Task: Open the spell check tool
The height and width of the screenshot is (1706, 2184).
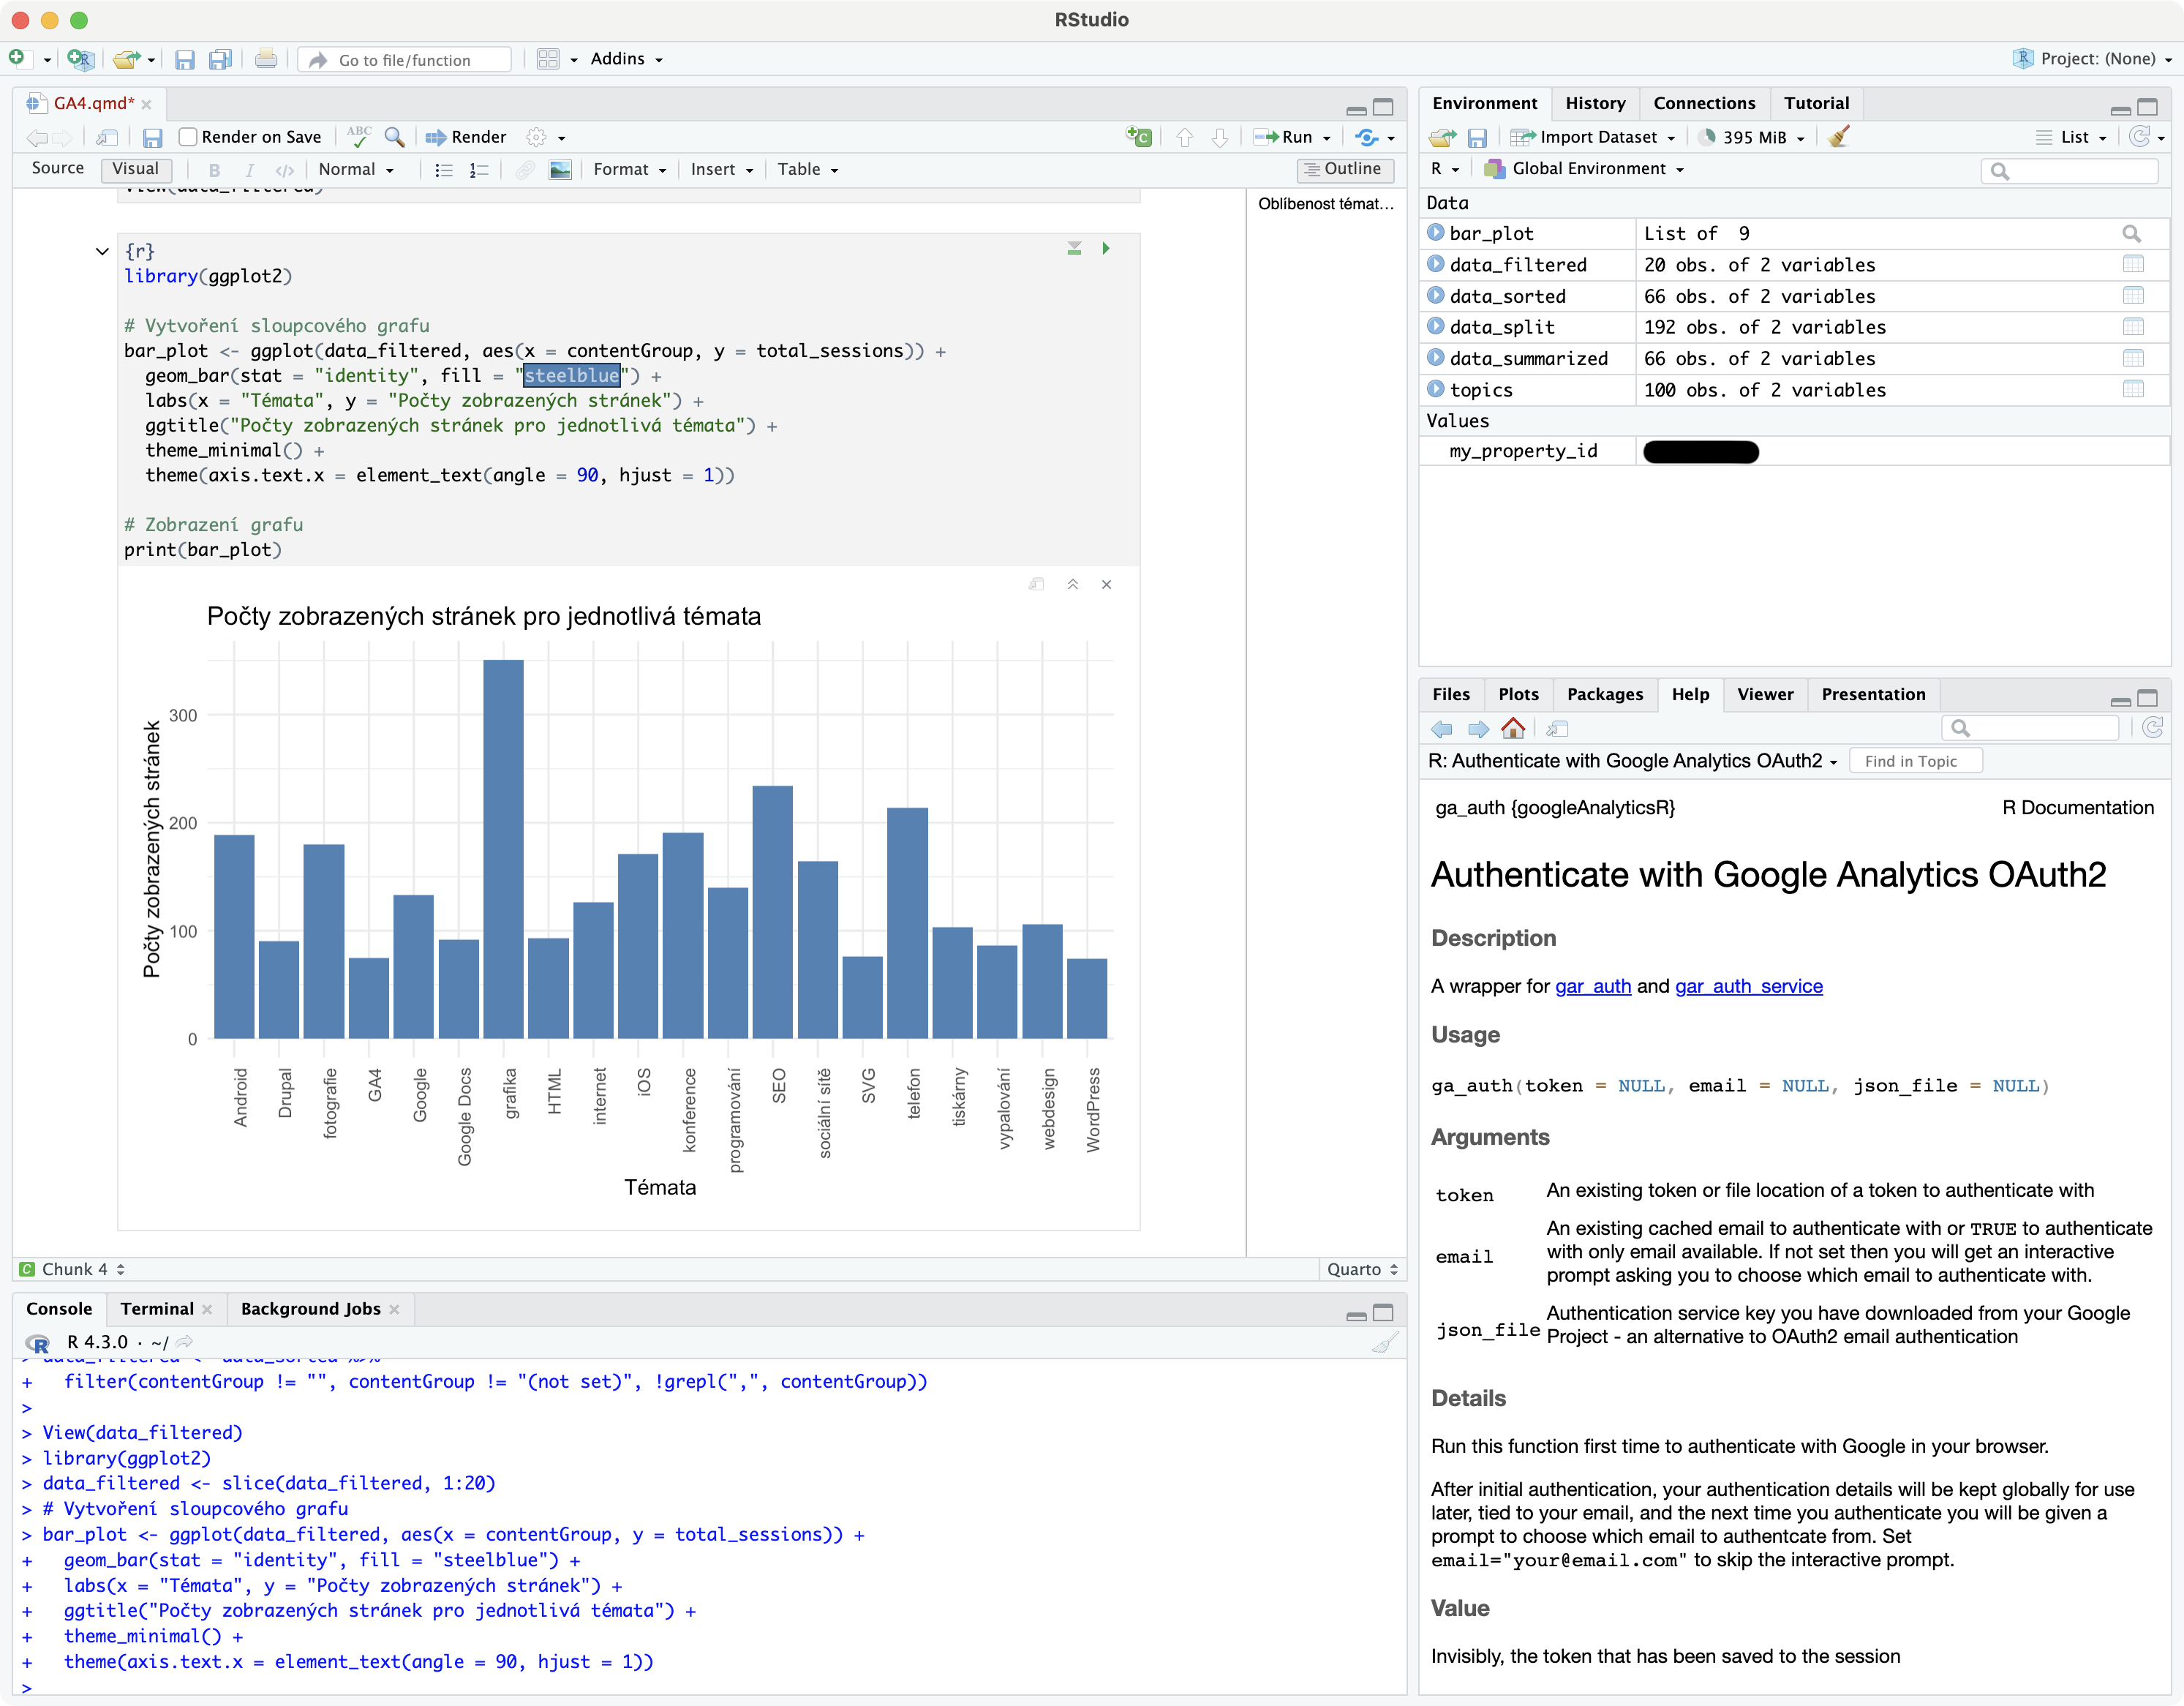Action: pyautogui.click(x=357, y=136)
